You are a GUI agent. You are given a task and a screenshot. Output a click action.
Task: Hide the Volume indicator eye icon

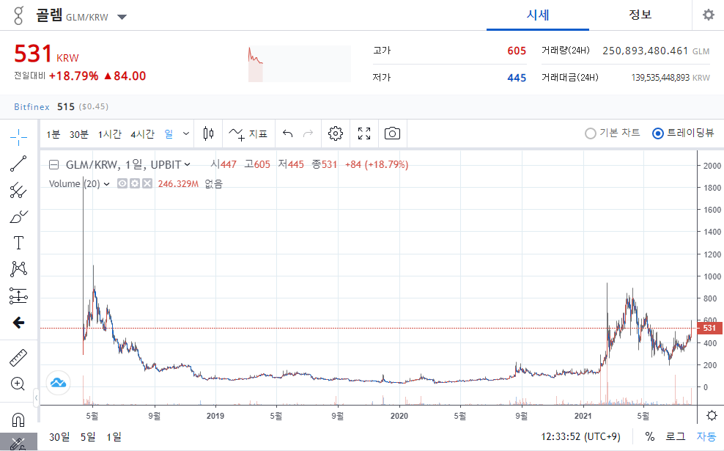click(122, 183)
